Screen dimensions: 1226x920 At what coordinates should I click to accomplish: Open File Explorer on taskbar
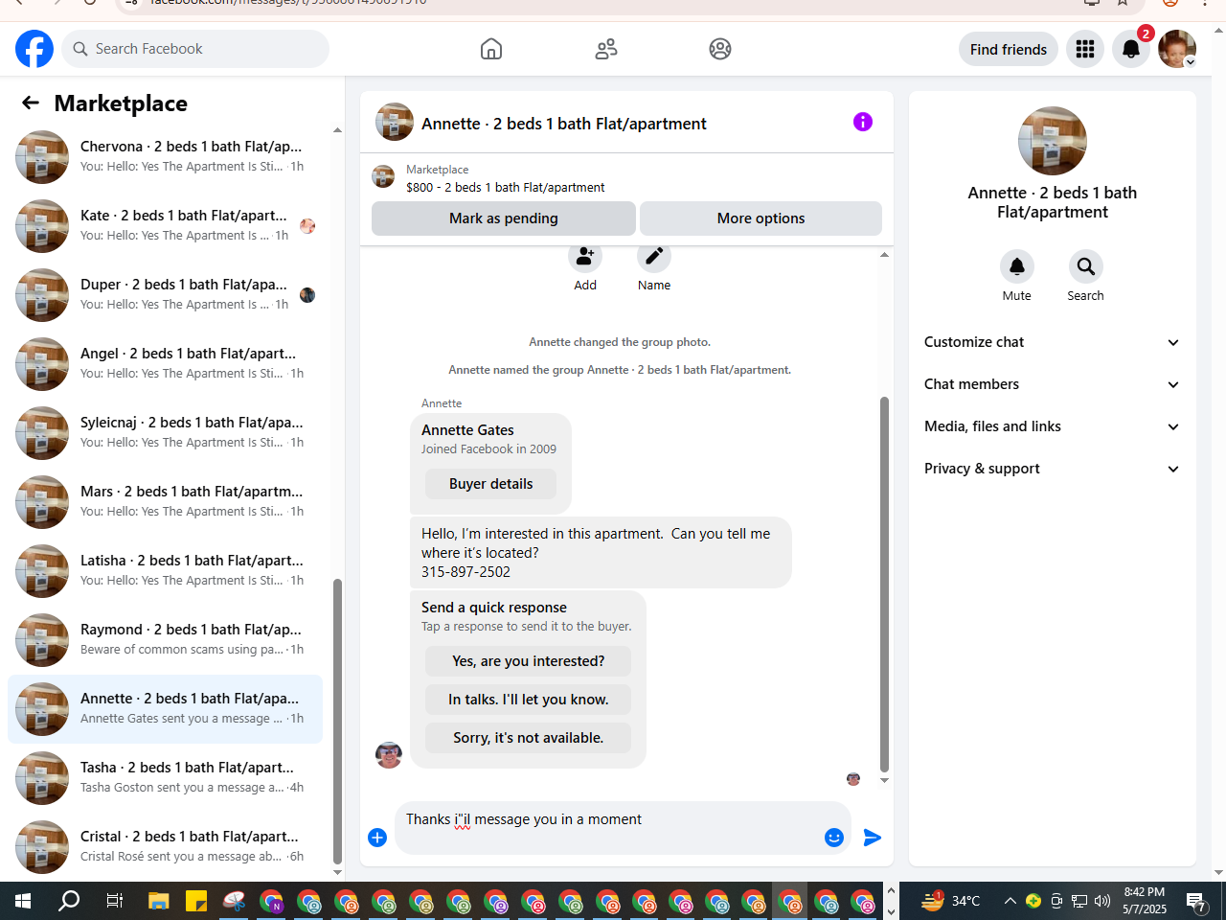pyautogui.click(x=159, y=901)
